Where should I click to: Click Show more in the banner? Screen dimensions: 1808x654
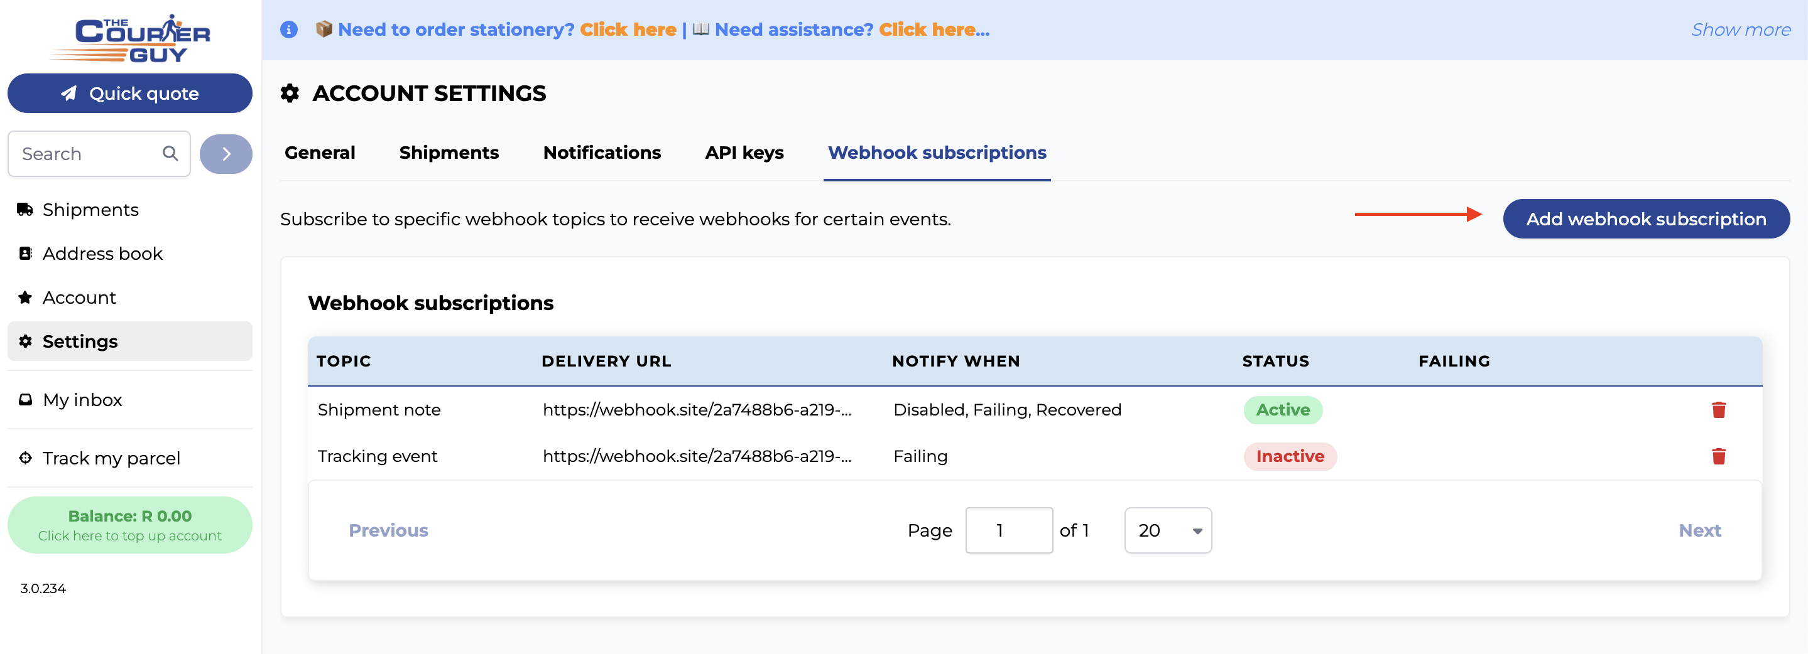1741,29
